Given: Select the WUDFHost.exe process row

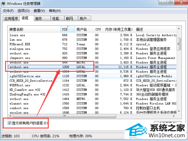Looking at the screenshot, I should click(x=92, y=85).
